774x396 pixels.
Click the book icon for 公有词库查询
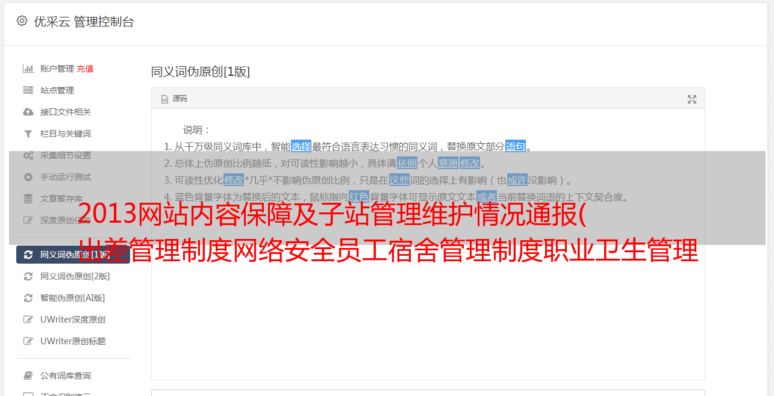(x=28, y=376)
